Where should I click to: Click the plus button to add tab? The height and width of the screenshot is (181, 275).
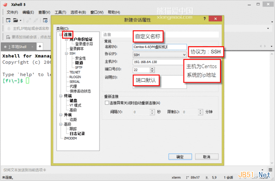(x=40, y=46)
